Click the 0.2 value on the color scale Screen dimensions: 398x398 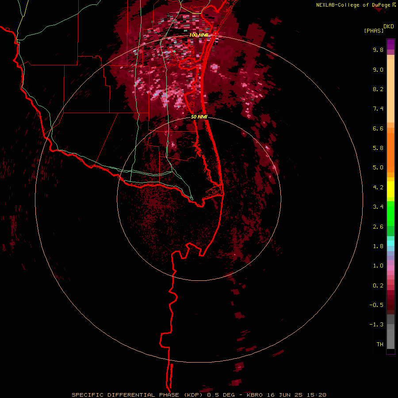point(378,286)
